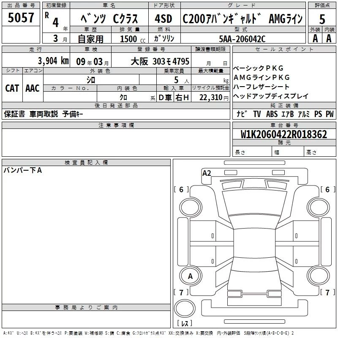Click the mileage field showing 3,904 km
Screen dimensions: 338x338
pos(53,61)
